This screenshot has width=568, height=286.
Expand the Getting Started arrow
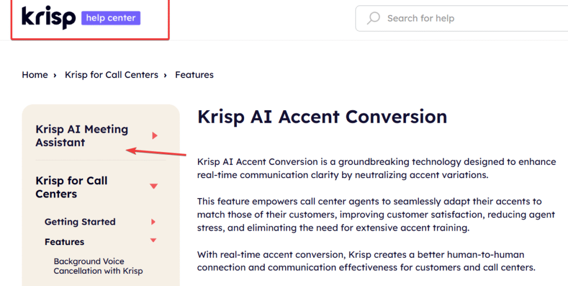(x=154, y=222)
